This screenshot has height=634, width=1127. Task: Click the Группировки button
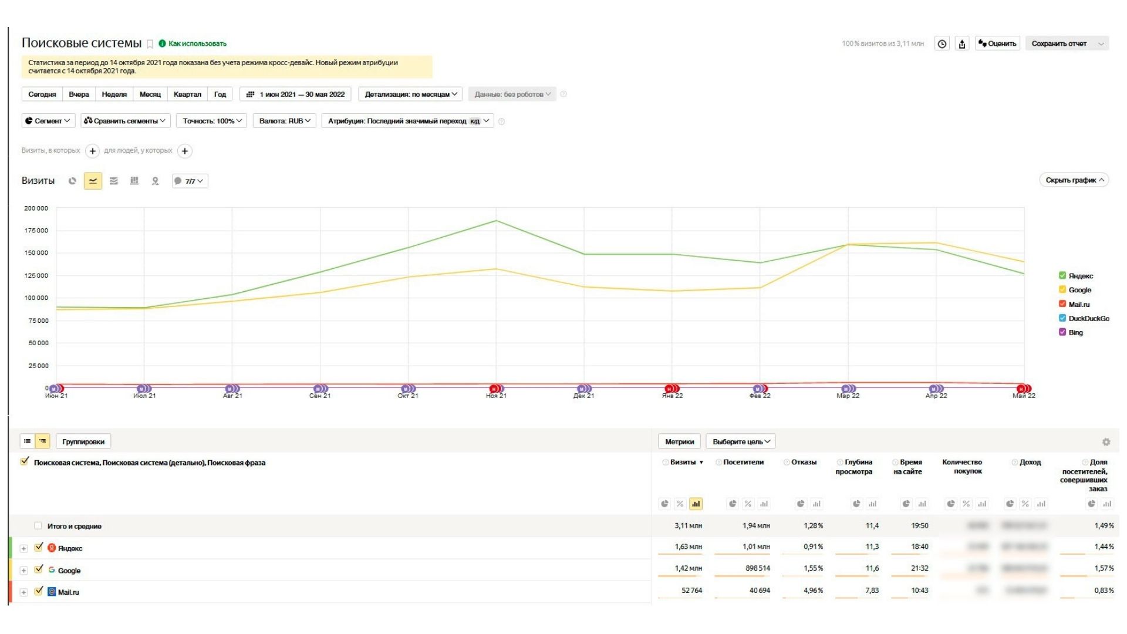click(x=83, y=441)
